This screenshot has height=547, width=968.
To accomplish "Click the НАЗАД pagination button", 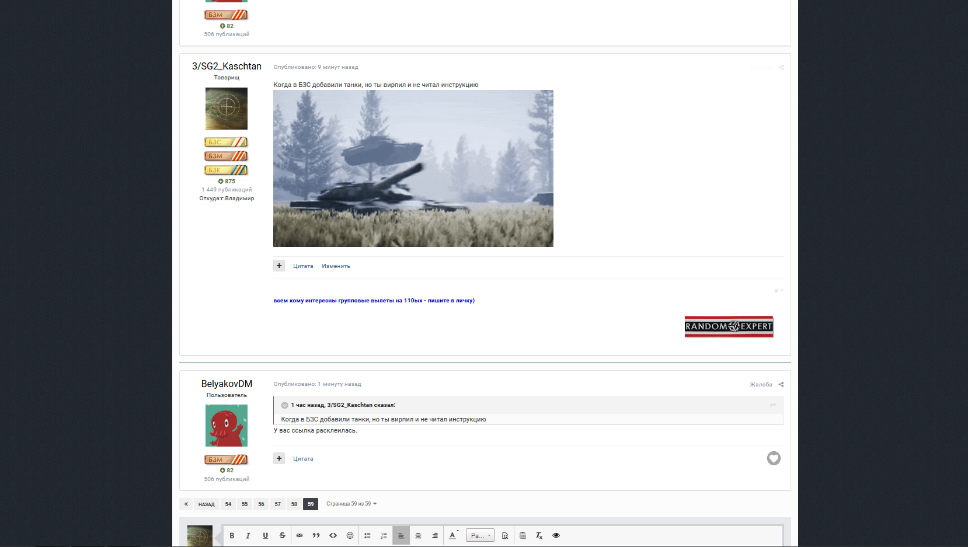I will (207, 504).
